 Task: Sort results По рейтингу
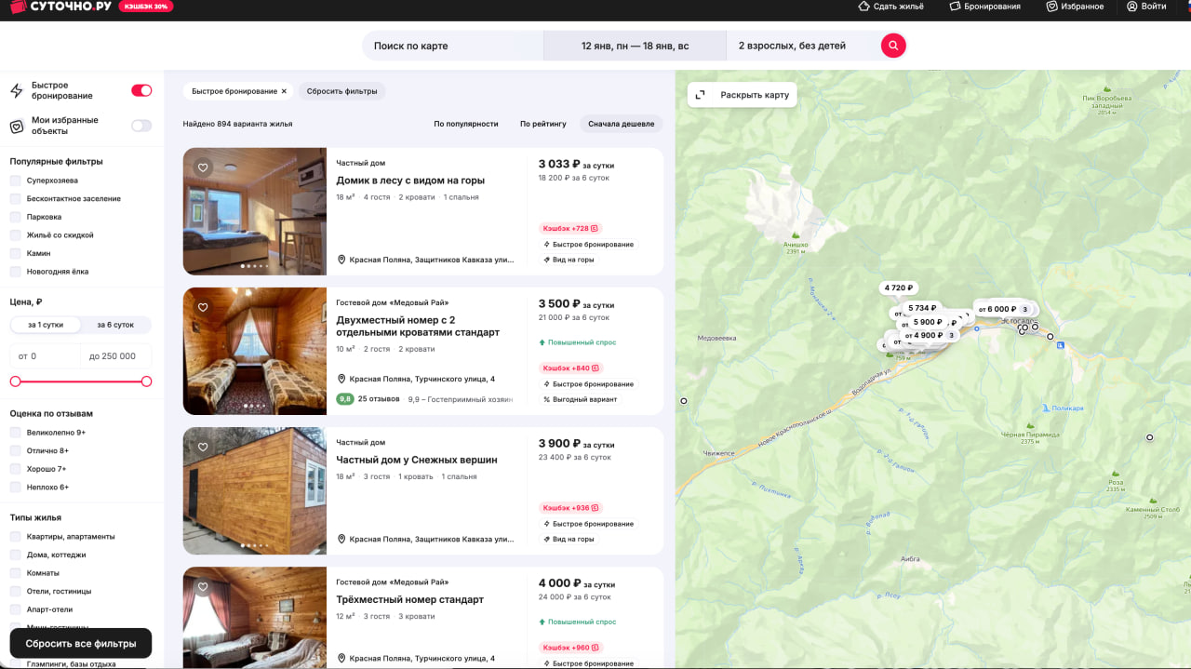pyautogui.click(x=542, y=124)
